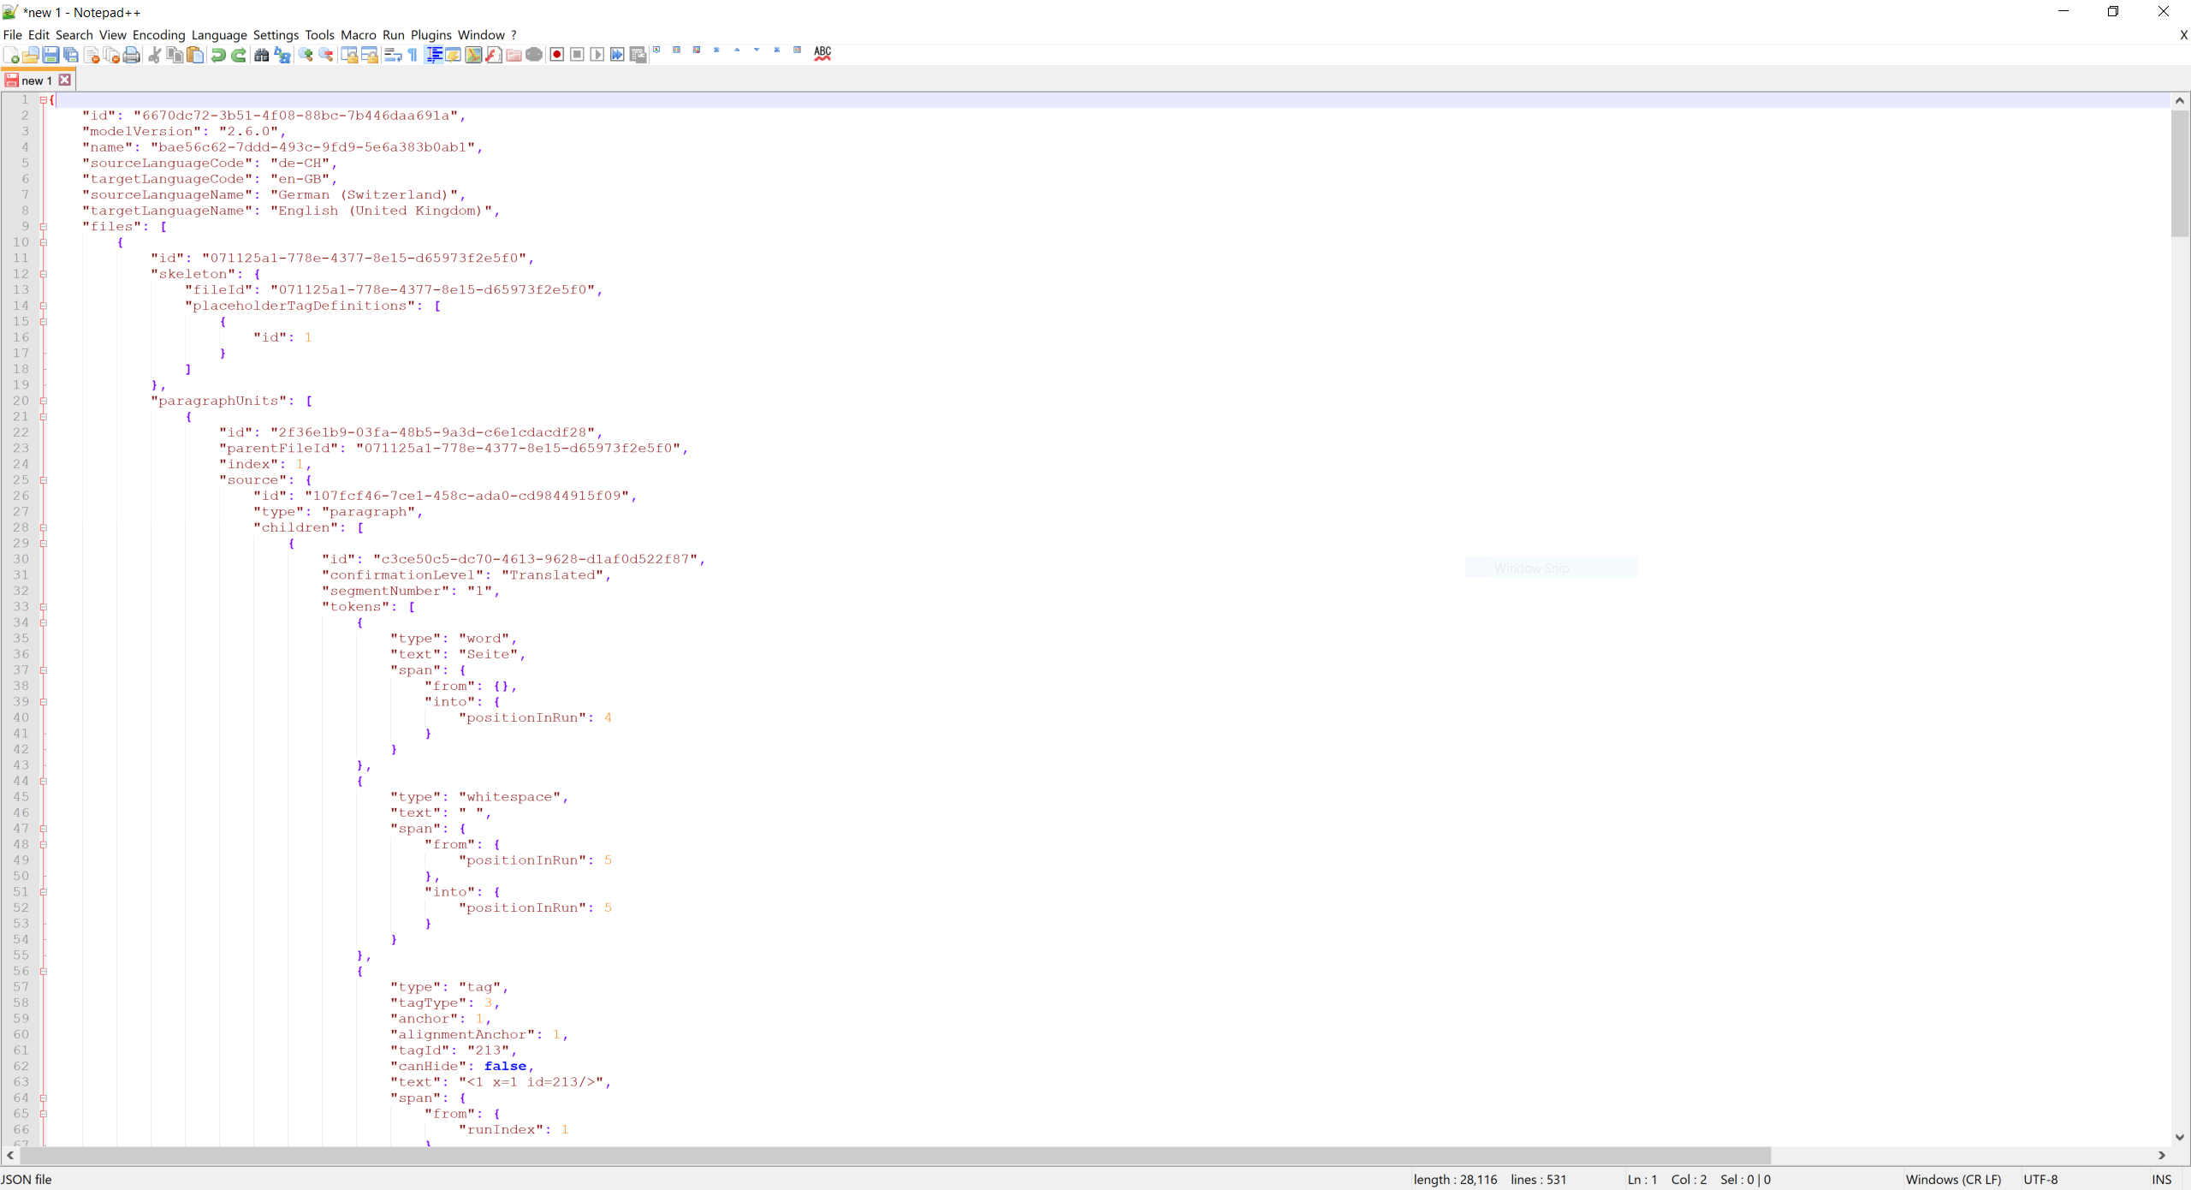Collapse the "tokens" array fold on line 33

pyautogui.click(x=43, y=607)
